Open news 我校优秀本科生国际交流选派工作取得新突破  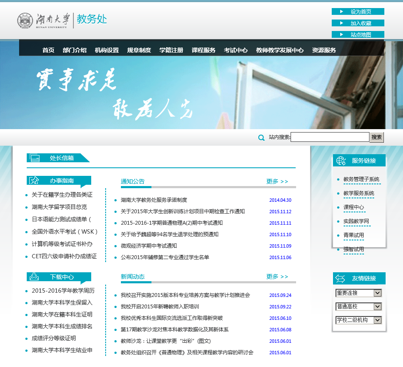point(172,318)
